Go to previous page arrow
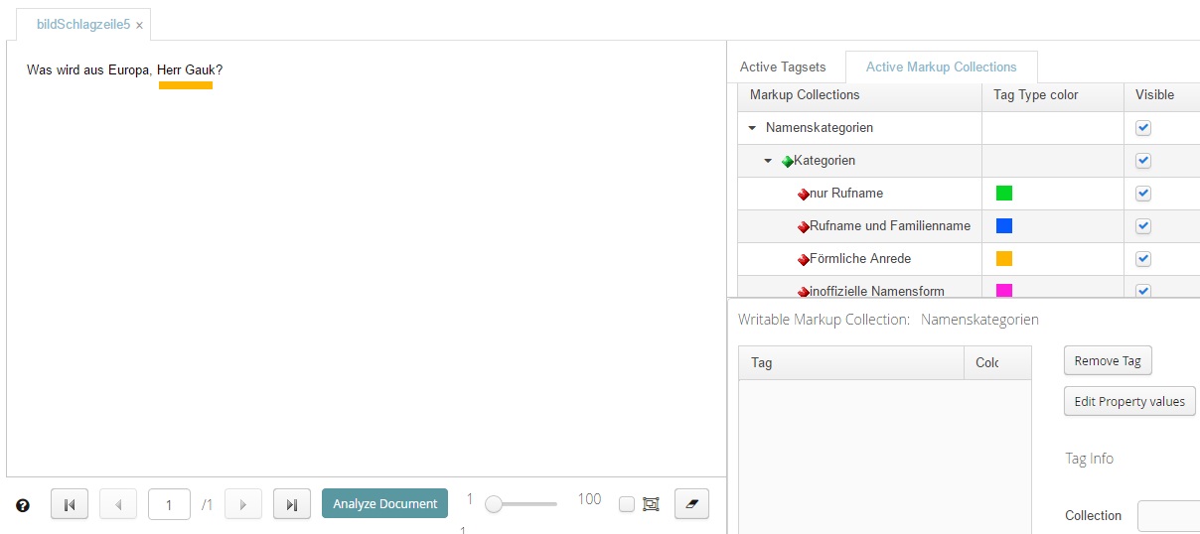 pyautogui.click(x=118, y=504)
